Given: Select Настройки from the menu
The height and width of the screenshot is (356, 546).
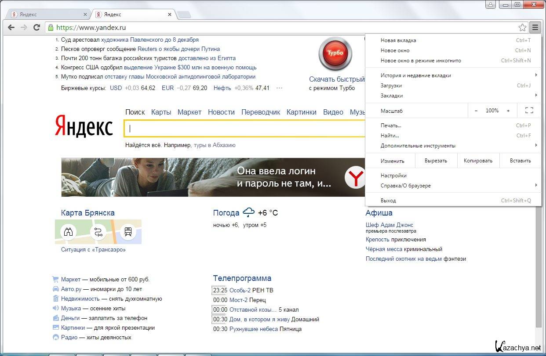Looking at the screenshot, I should coord(393,176).
